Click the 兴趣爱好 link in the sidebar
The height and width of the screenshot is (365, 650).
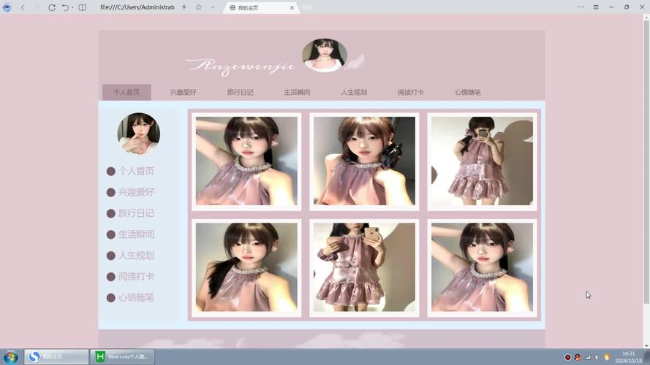click(x=136, y=192)
